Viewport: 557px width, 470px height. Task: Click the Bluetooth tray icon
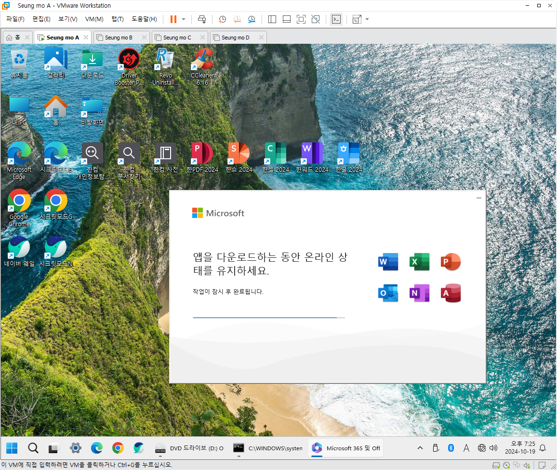click(451, 448)
